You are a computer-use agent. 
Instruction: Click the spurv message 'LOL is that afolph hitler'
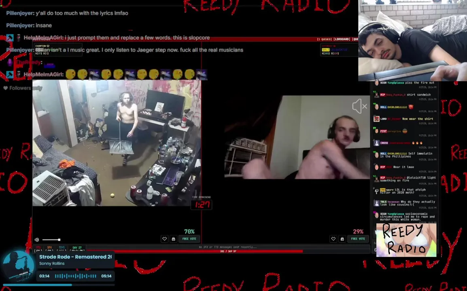pos(403,191)
